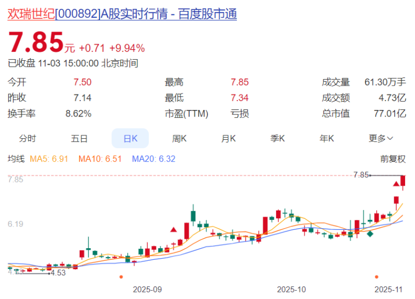Click the 2025-09 date axis label
The width and height of the screenshot is (415, 299).
(147, 290)
